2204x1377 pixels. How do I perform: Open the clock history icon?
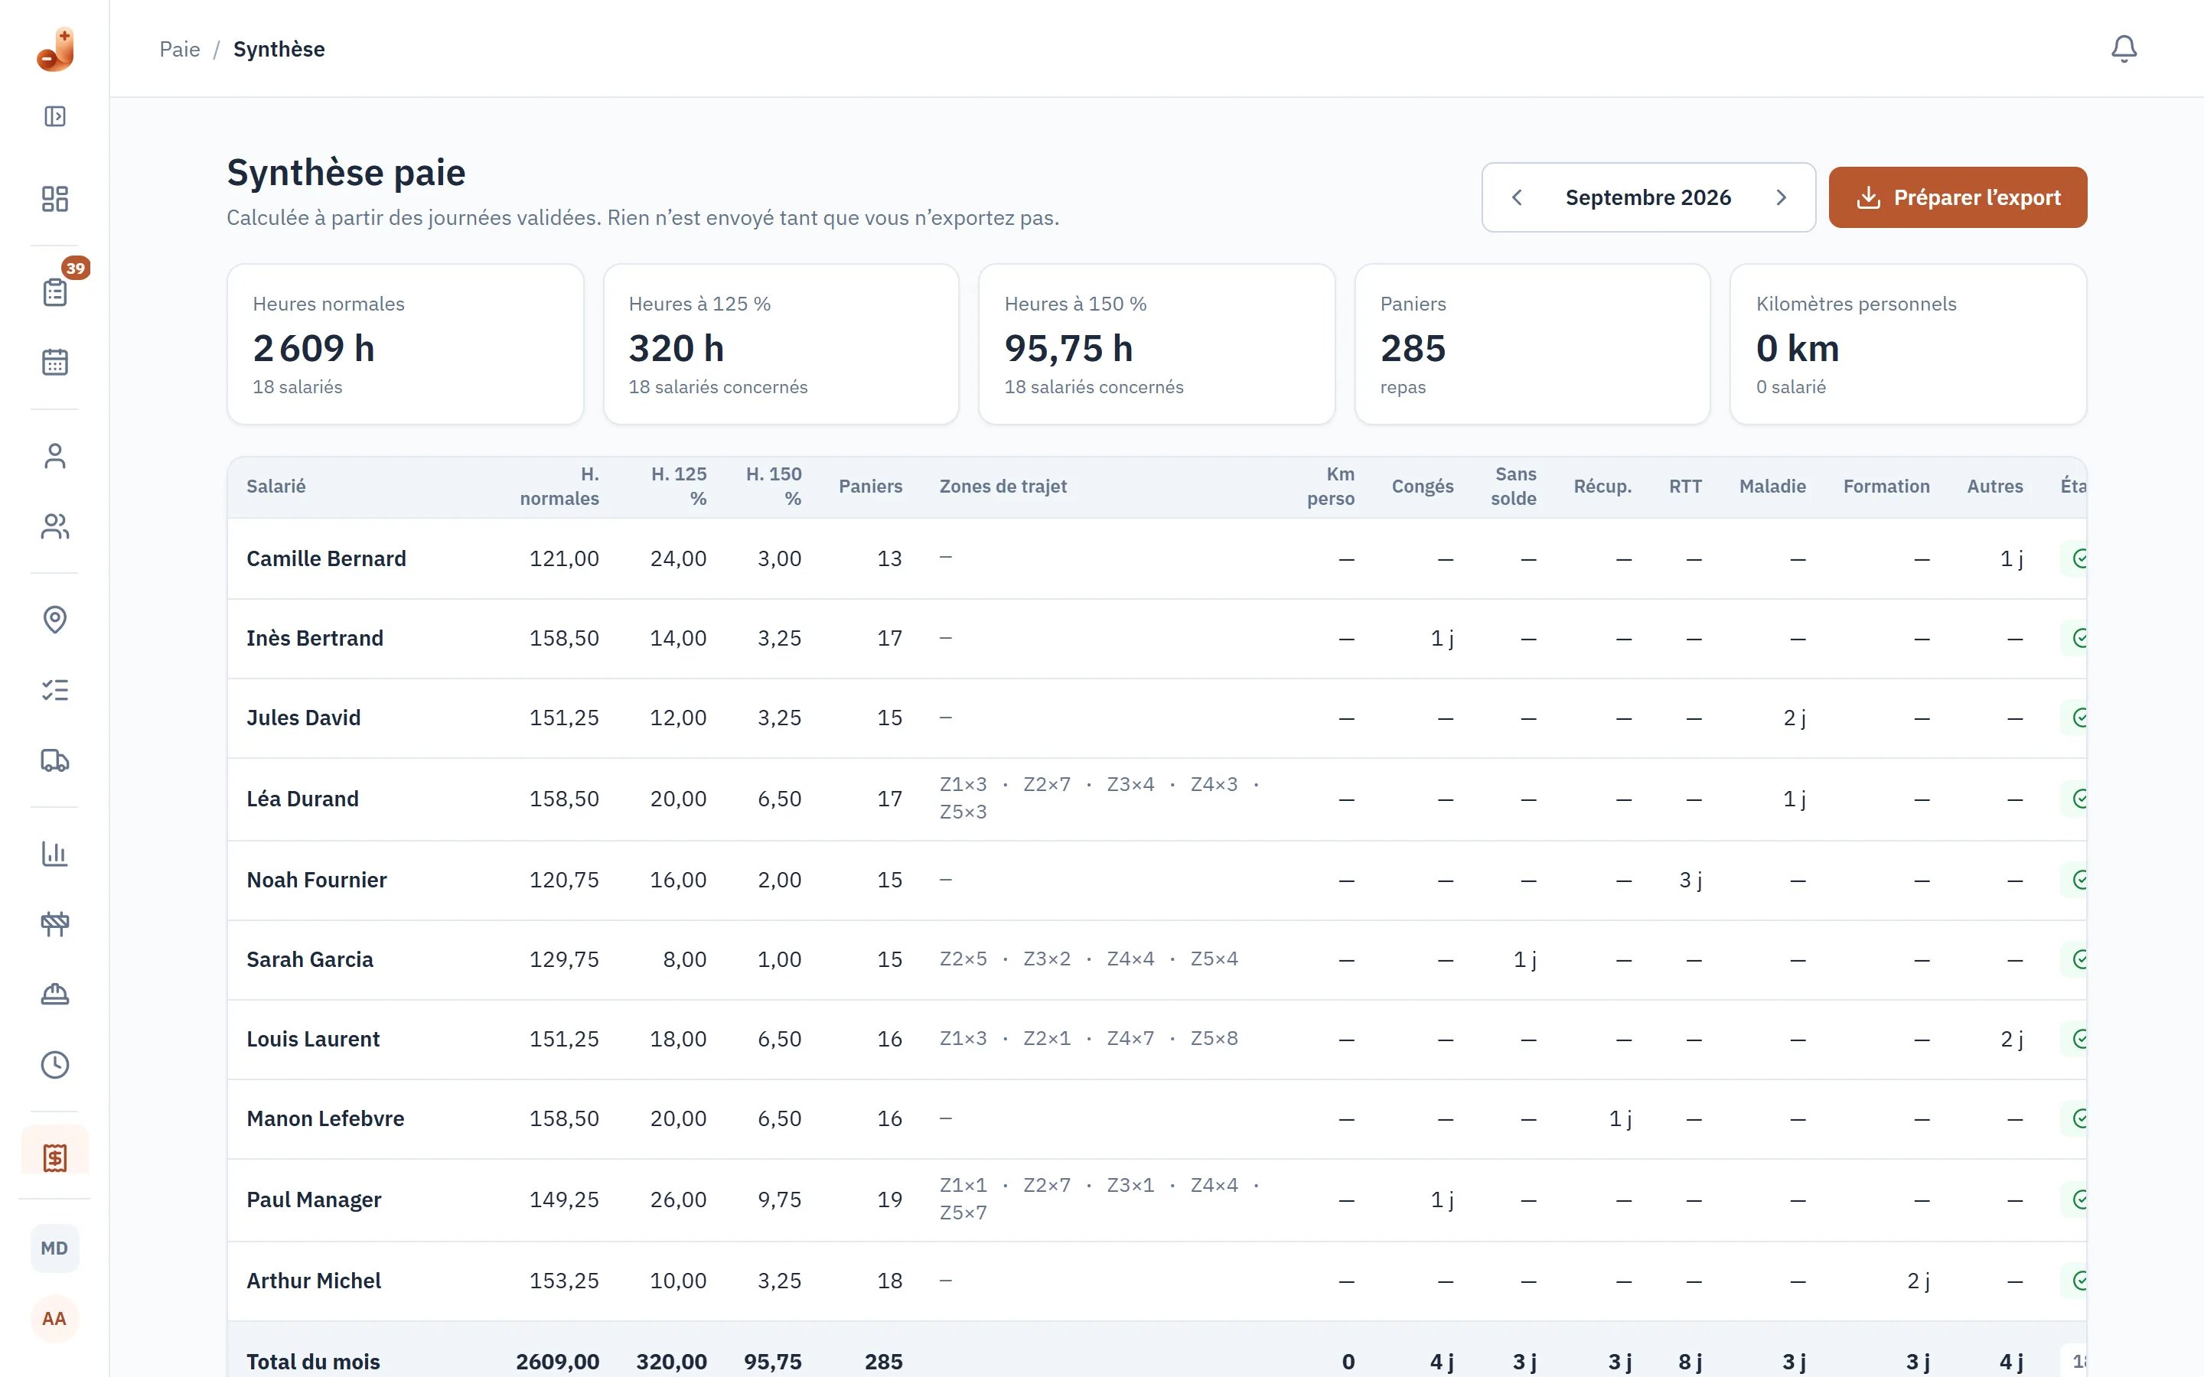54,1065
